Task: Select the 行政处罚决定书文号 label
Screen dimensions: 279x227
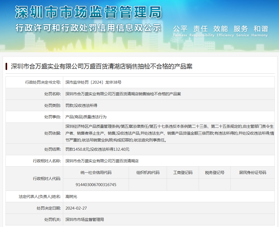Action: pyautogui.click(x=43, y=82)
